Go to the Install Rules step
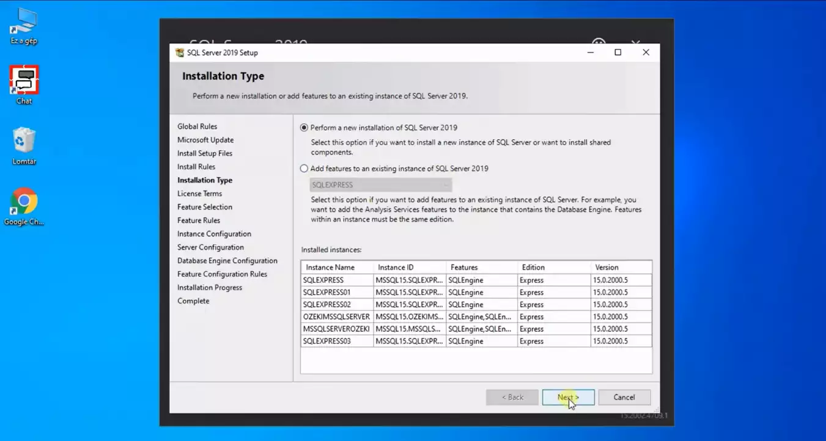826x441 pixels. point(196,167)
